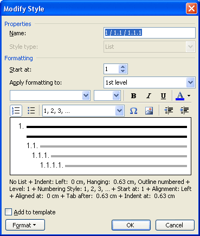This screenshot has height=236, width=200.
Task: Click the Increase Indent icon
Action: click(184, 111)
